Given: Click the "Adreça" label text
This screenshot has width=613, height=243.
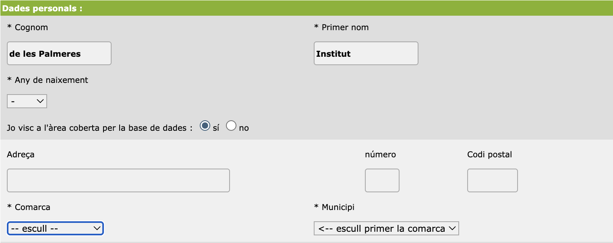Looking at the screenshot, I should 21,154.
